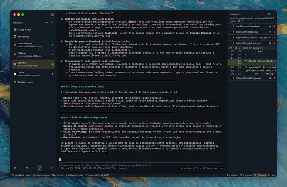
Task: Toggle the Changes panel from status bar
Action: tap(260, 175)
